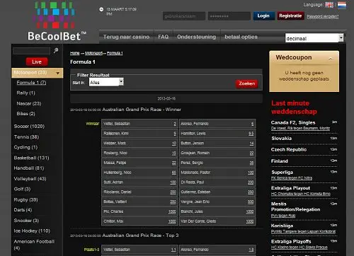Open Snooker (3) category

[x=26, y=221]
